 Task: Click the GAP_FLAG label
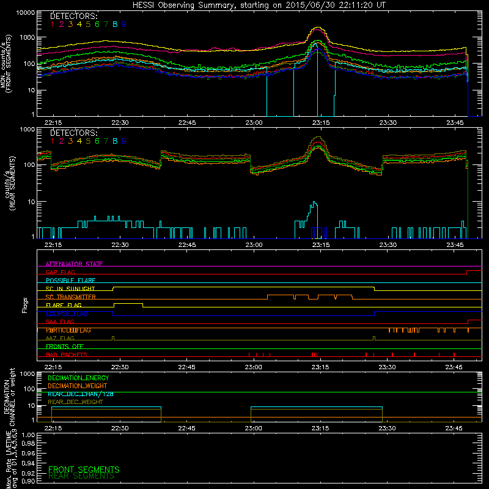60,272
